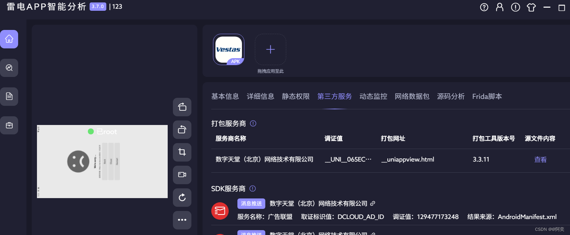Switch to 第三方服务 tab
This screenshot has height=235, width=570.
(x=335, y=96)
